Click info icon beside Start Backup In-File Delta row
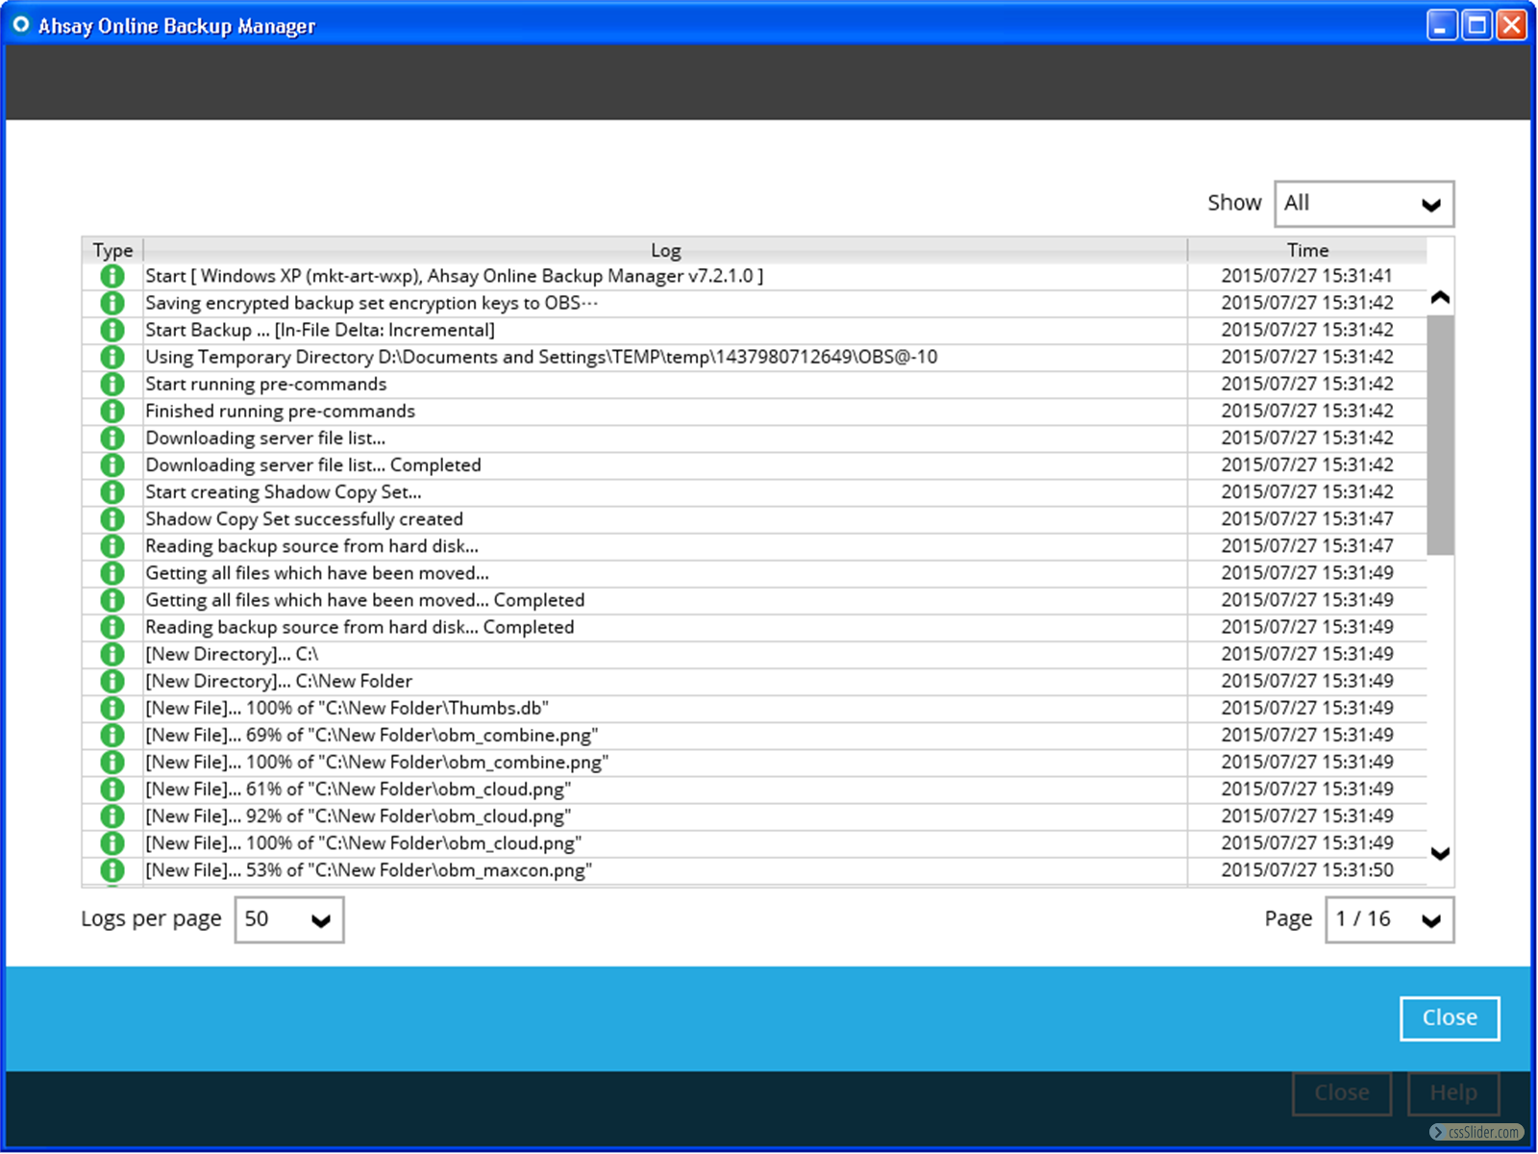Viewport: 1538px width, 1154px height. [112, 330]
